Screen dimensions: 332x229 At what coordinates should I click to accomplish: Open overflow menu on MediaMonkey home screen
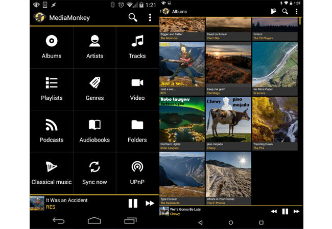[x=150, y=17]
